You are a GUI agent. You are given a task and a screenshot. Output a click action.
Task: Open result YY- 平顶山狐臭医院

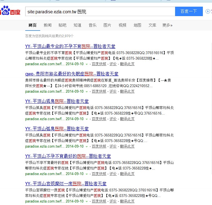[57, 101]
